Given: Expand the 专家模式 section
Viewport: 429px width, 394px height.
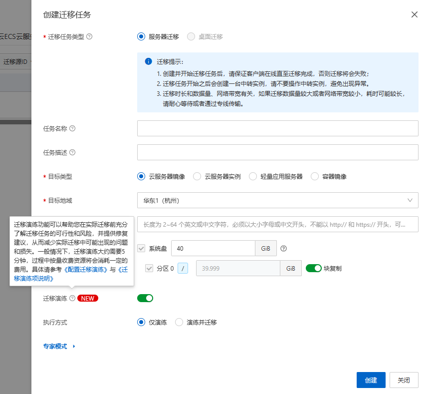Looking at the screenshot, I should tap(59, 346).
